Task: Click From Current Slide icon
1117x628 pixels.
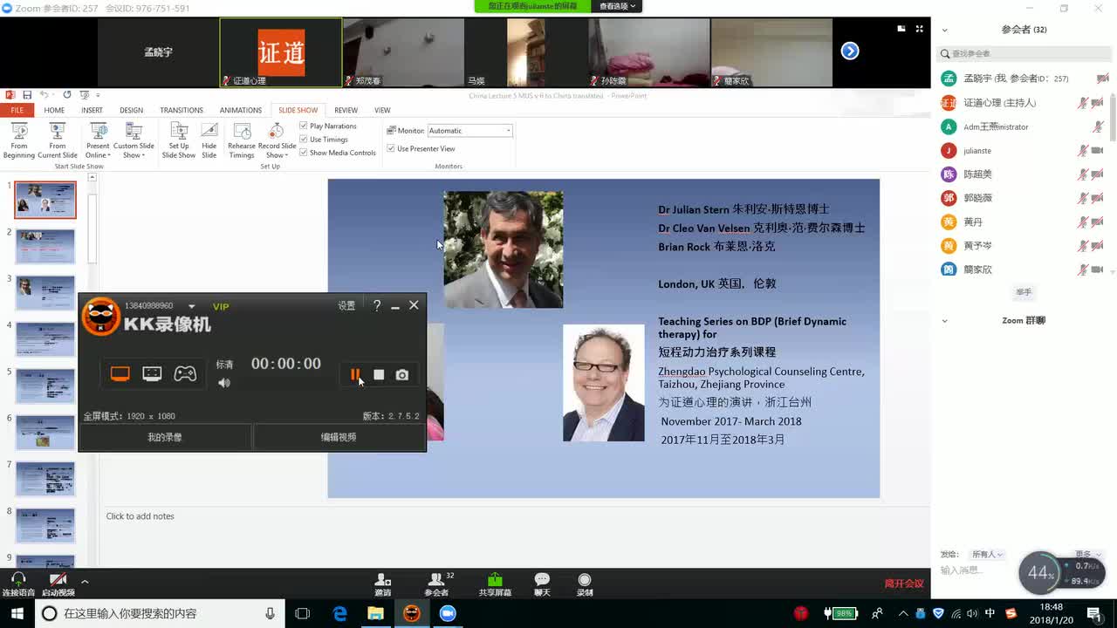Action: click(58, 140)
